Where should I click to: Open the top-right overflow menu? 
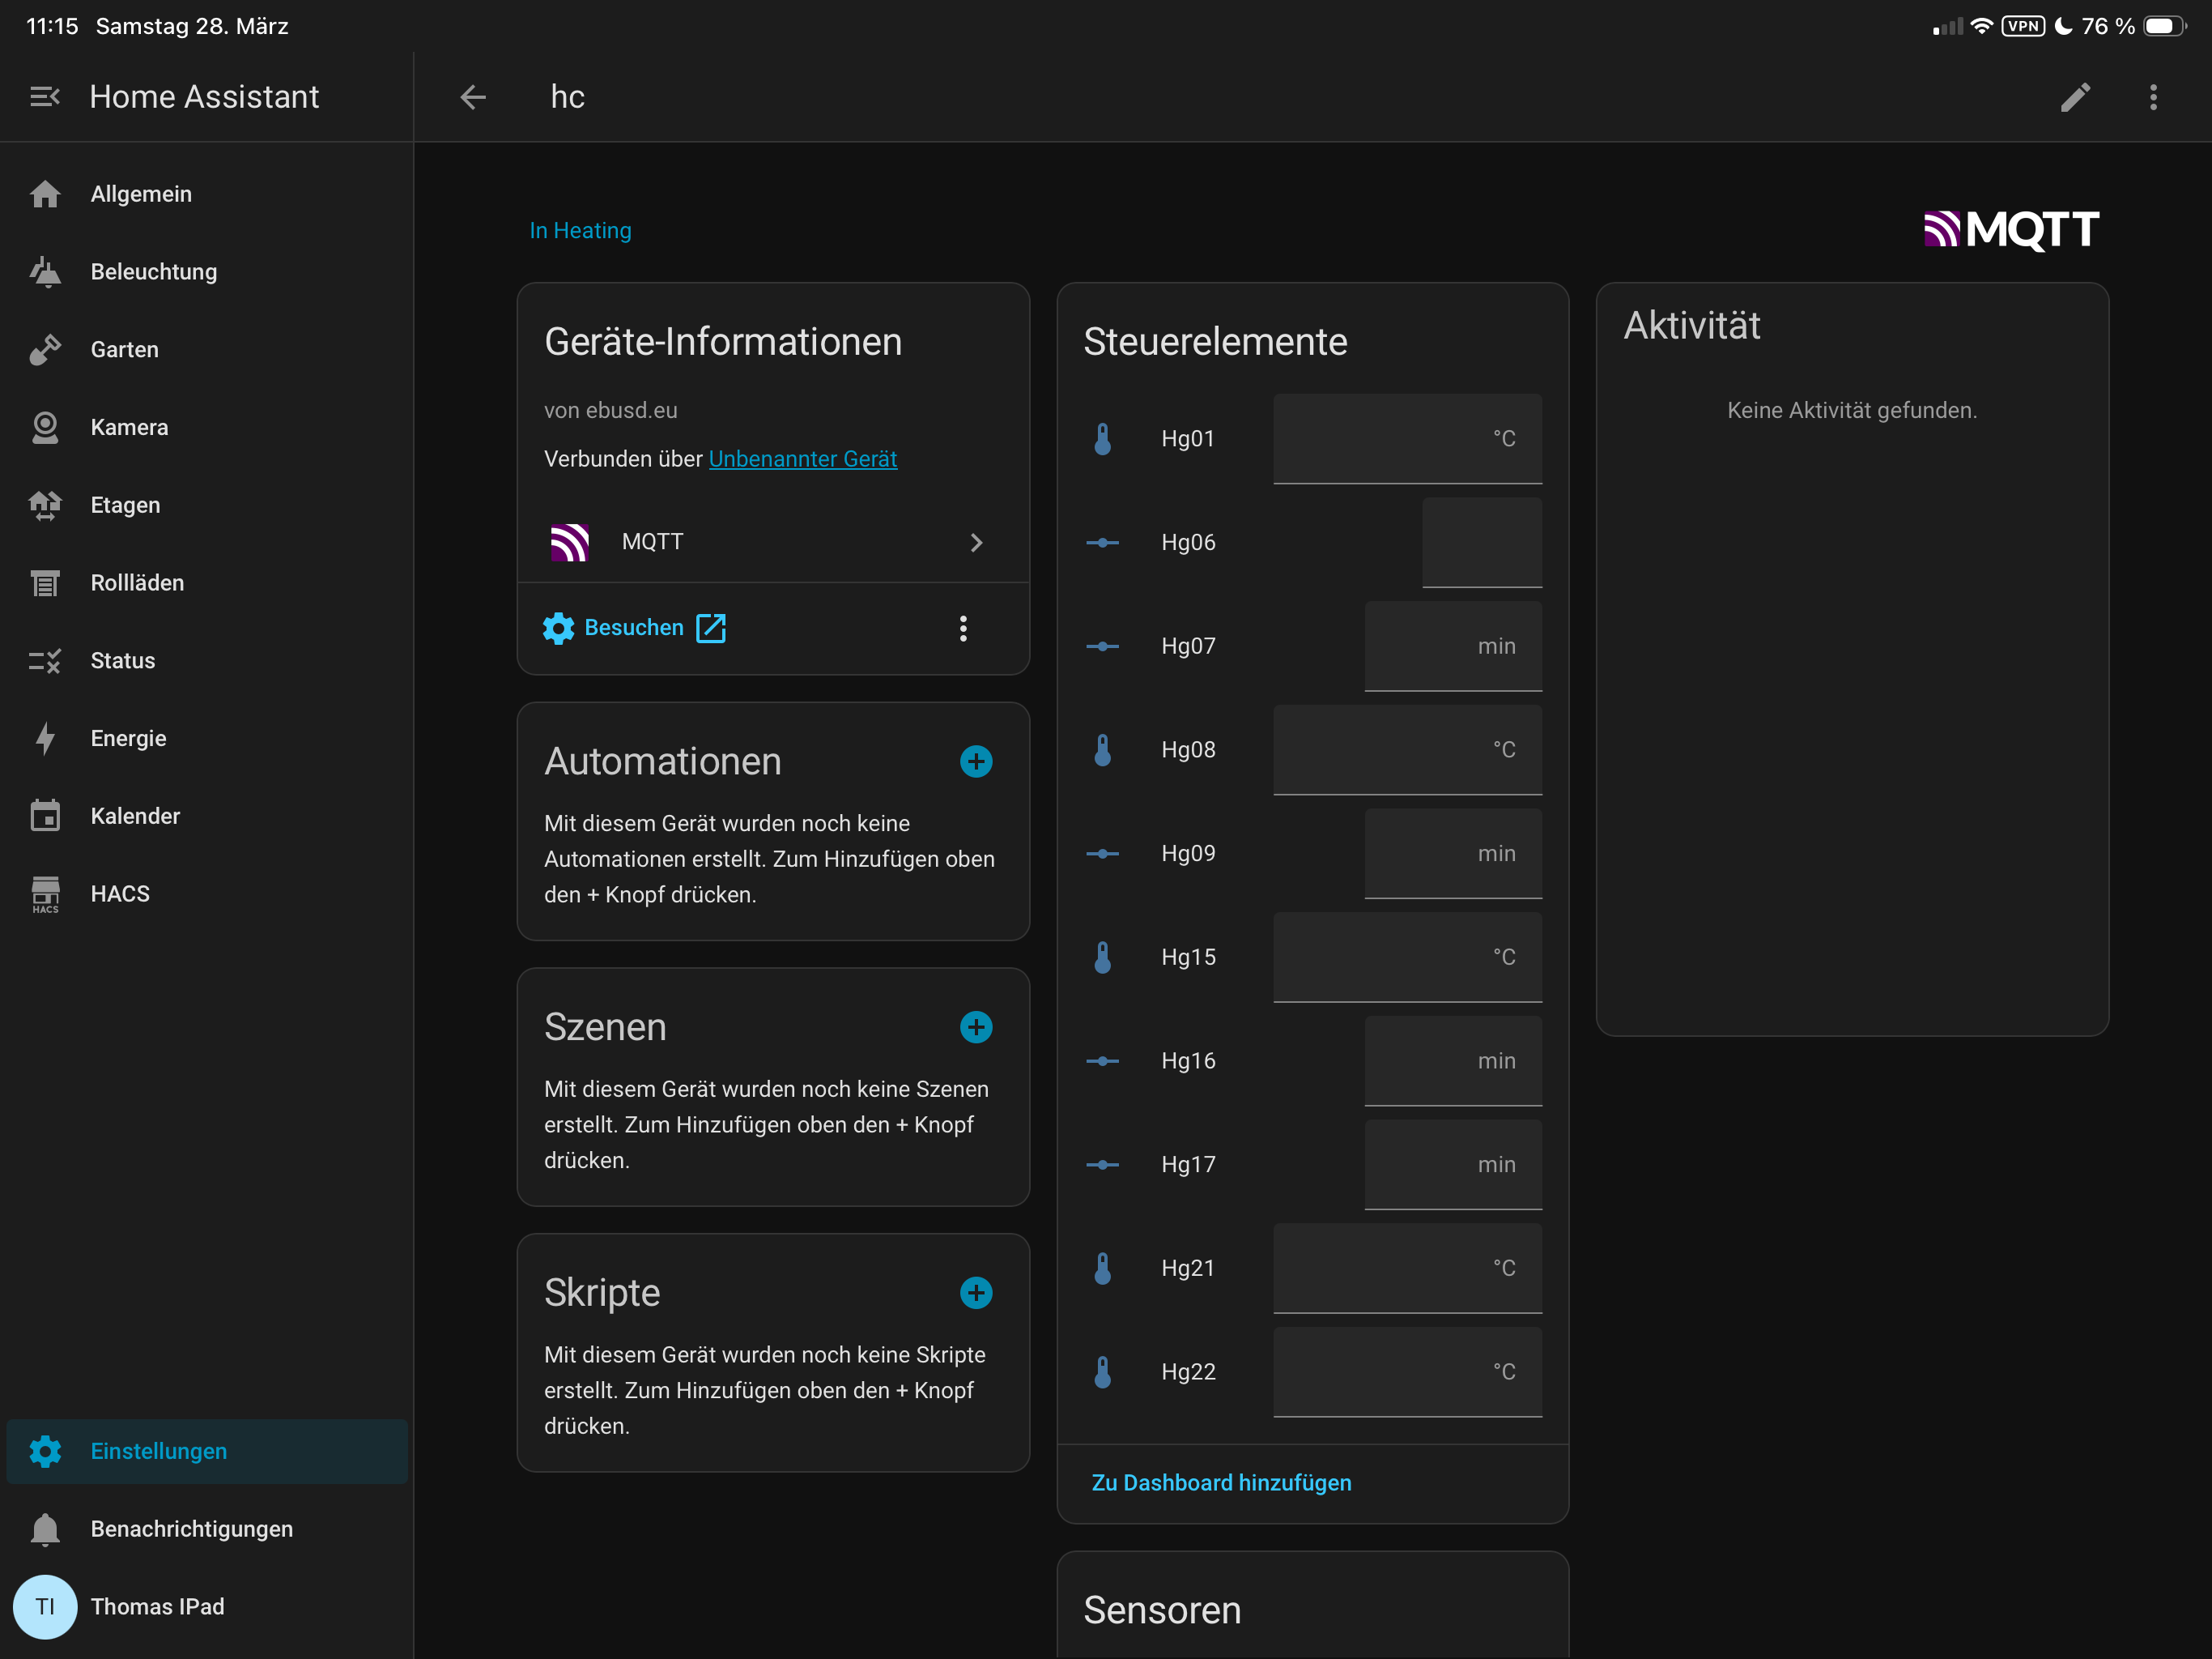[x=2154, y=97]
